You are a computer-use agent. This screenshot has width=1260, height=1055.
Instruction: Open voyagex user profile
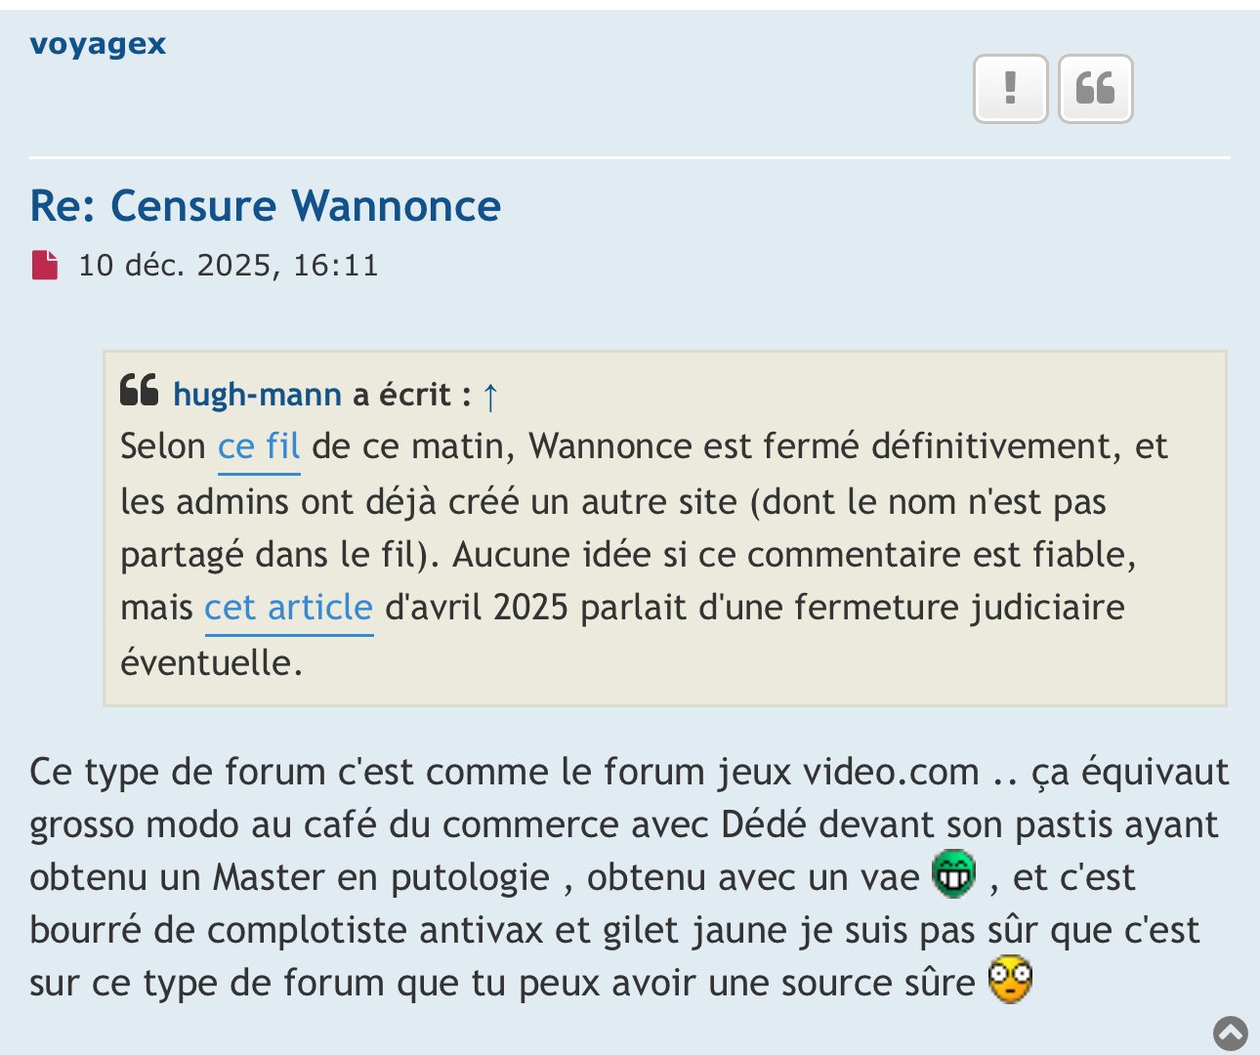click(98, 44)
